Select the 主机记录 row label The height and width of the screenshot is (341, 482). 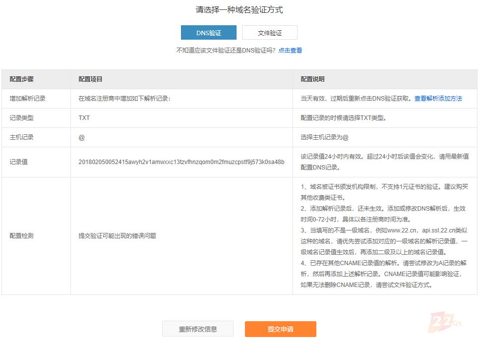21,137
